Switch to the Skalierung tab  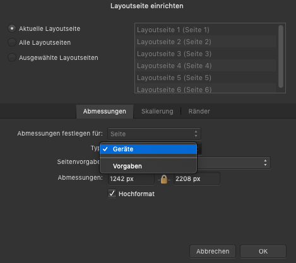[x=157, y=111]
